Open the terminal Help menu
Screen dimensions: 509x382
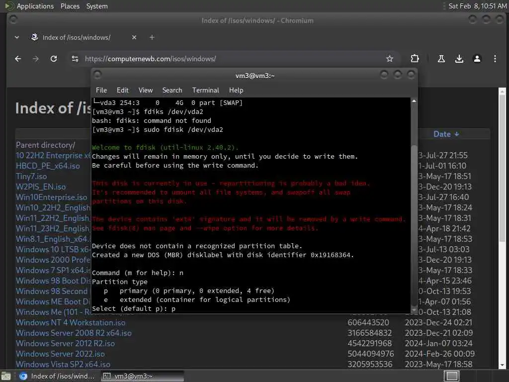coord(236,91)
